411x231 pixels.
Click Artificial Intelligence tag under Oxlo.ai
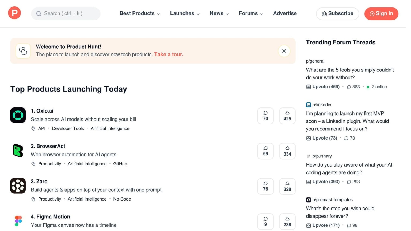point(110,128)
